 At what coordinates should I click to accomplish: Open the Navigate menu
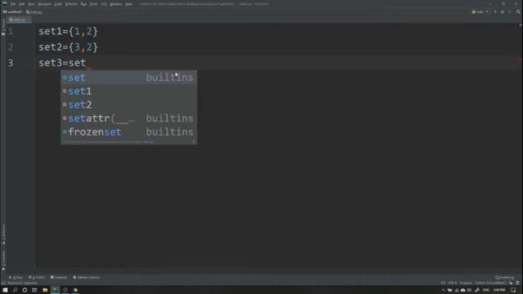[x=44, y=4]
